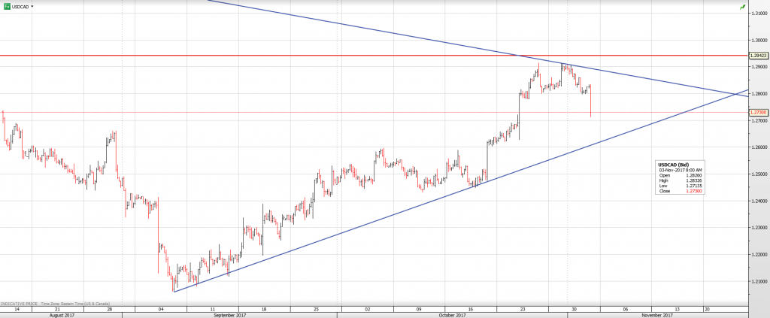Click the USDCAD symbol name text
The image size is (770, 318).
point(20,6)
